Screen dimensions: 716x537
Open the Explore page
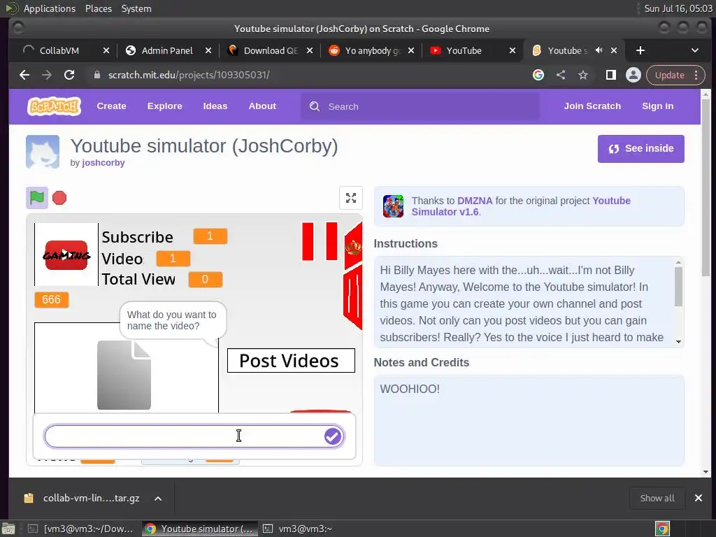tap(165, 106)
